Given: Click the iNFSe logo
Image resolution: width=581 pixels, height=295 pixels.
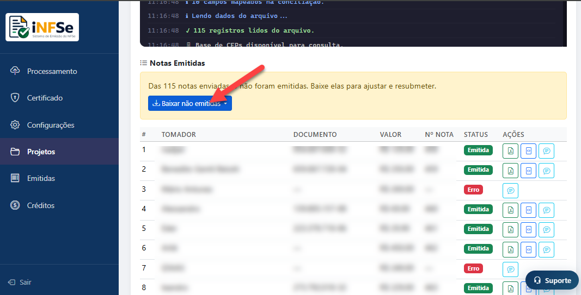Looking at the screenshot, I should [42, 27].
